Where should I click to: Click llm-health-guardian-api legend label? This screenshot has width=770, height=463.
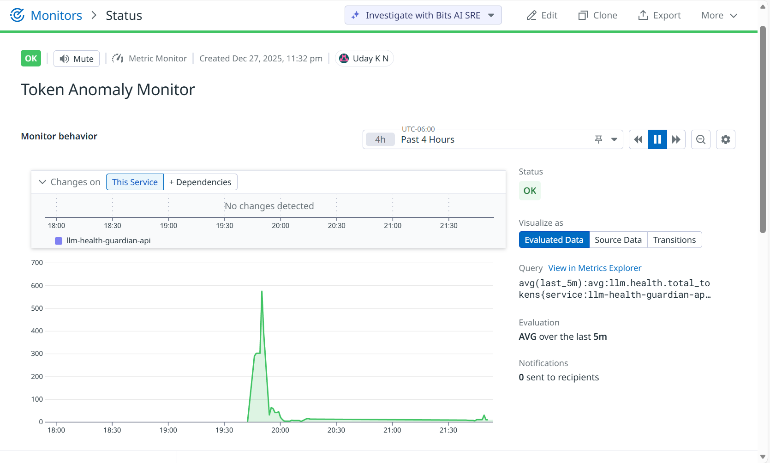108,241
